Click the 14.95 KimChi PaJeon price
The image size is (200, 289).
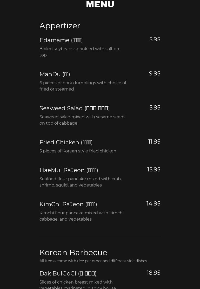(153, 204)
